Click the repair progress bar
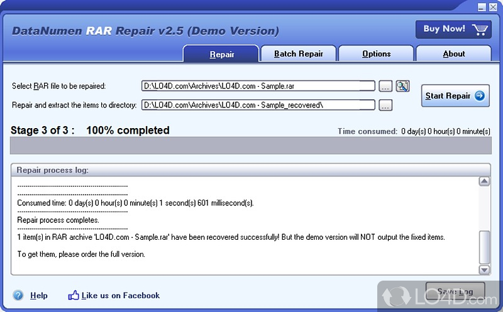Screen dimensions: 503x312 [x=251, y=146]
